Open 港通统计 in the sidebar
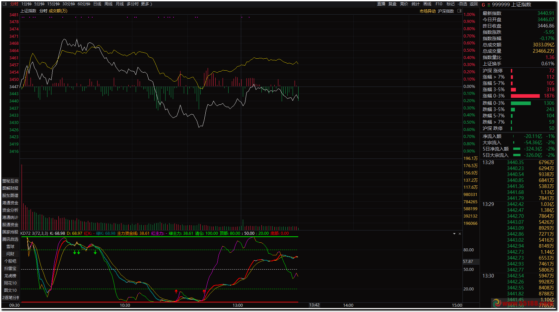Screen dimensions: 559x312 [10, 218]
